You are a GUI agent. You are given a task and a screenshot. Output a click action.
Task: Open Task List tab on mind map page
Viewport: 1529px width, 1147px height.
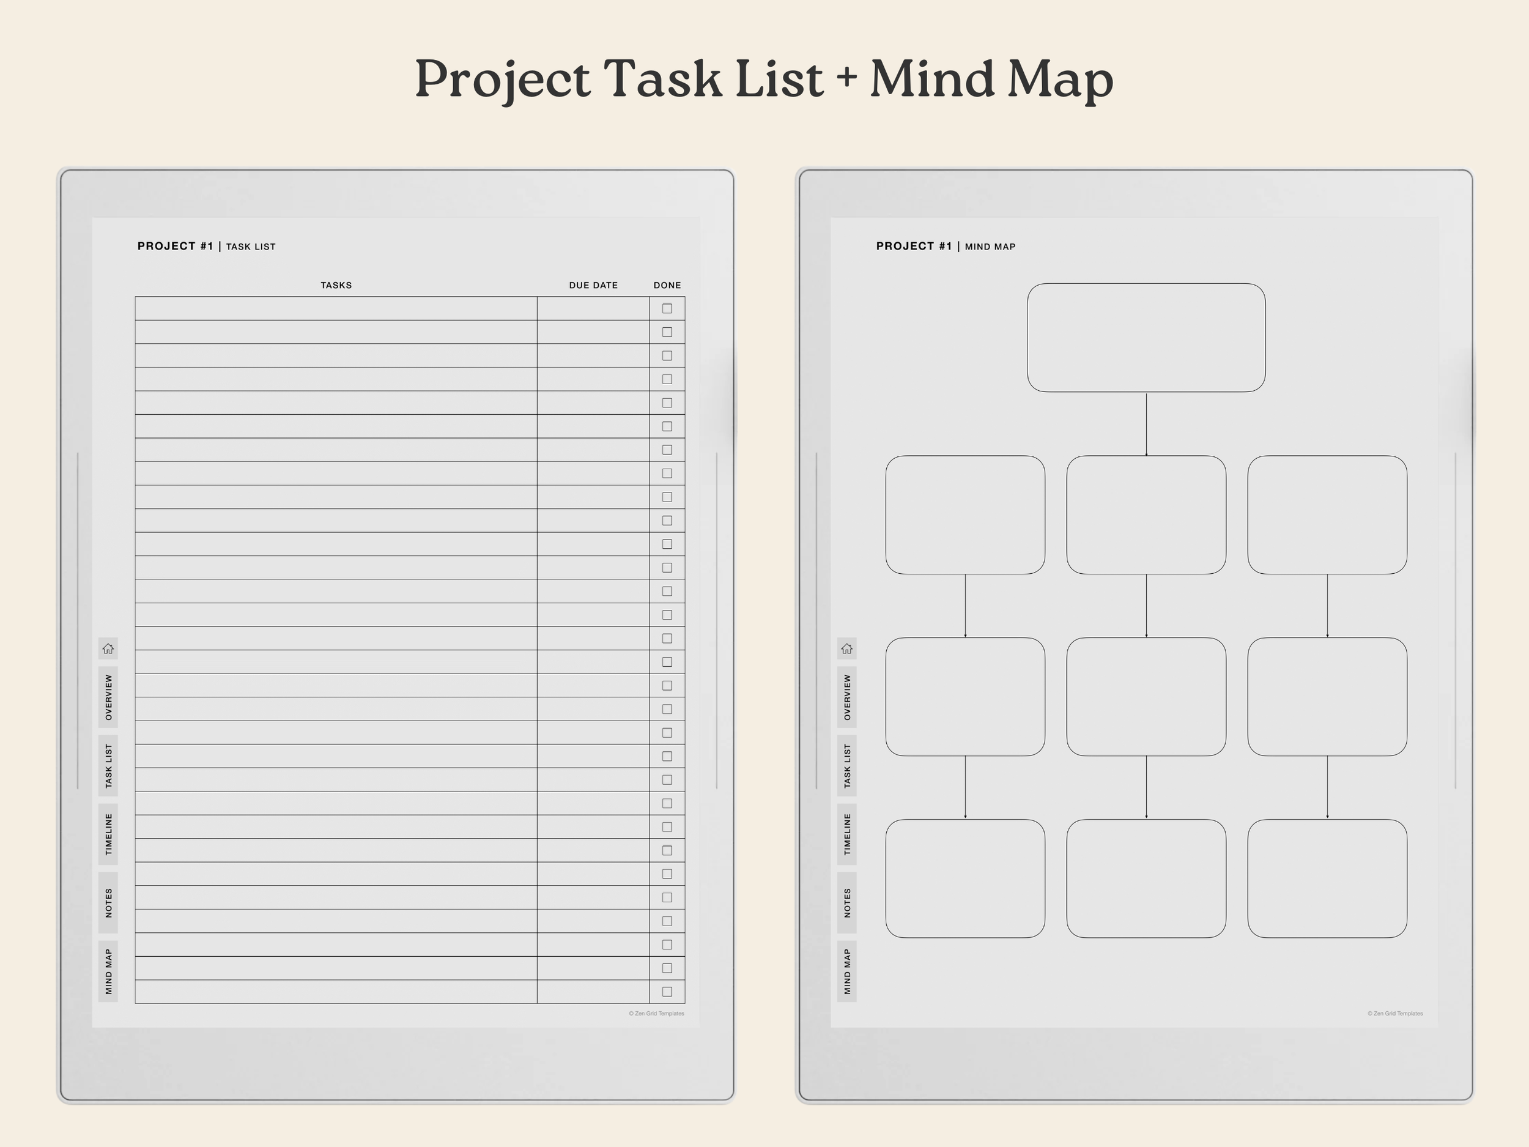[x=846, y=765]
